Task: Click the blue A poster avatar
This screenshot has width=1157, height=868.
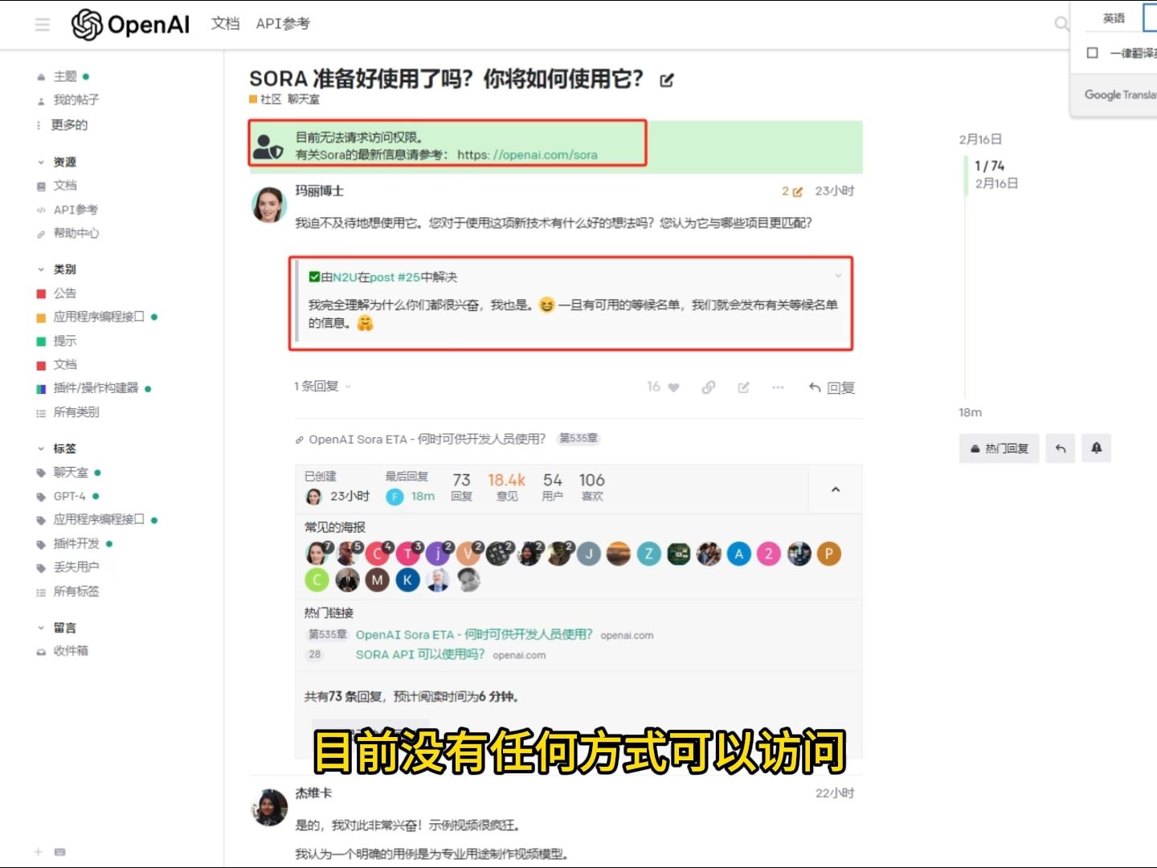Action: [x=738, y=554]
